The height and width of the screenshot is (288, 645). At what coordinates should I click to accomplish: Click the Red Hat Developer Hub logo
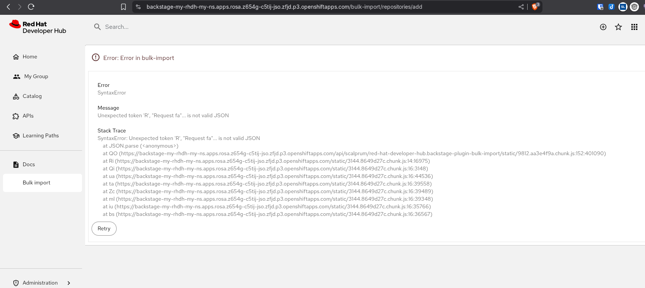38,27
